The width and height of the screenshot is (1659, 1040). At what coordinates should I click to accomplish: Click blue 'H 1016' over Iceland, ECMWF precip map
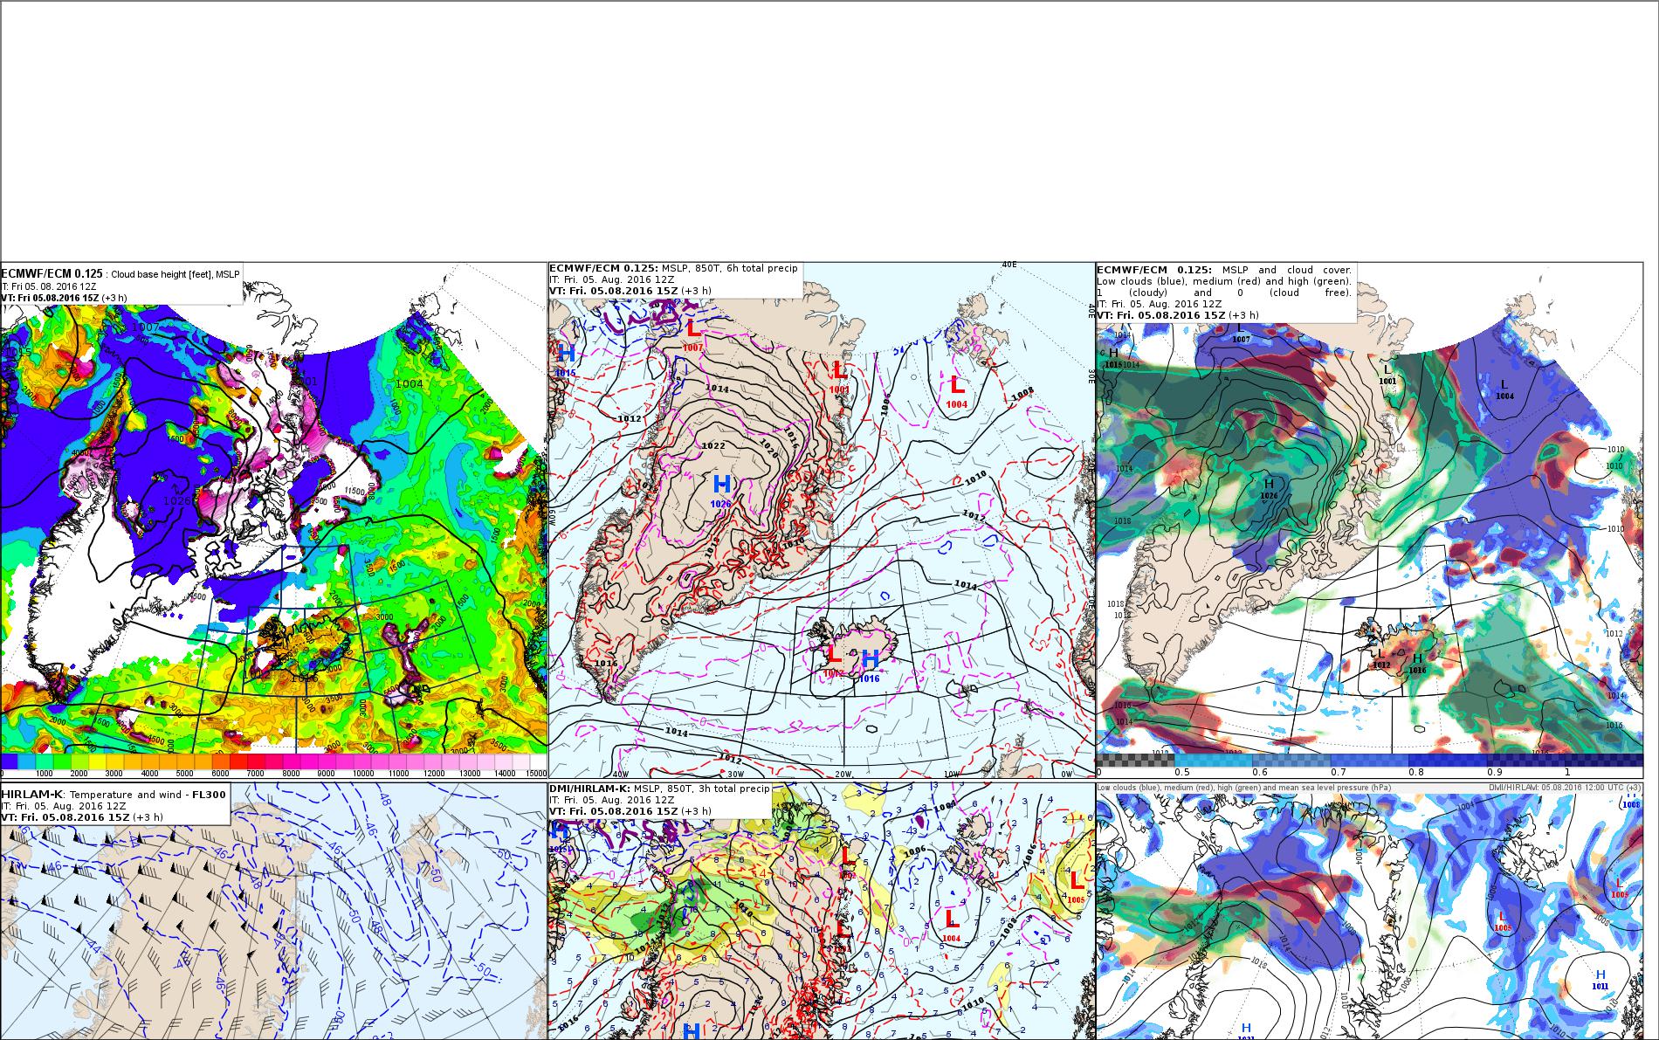tap(870, 665)
